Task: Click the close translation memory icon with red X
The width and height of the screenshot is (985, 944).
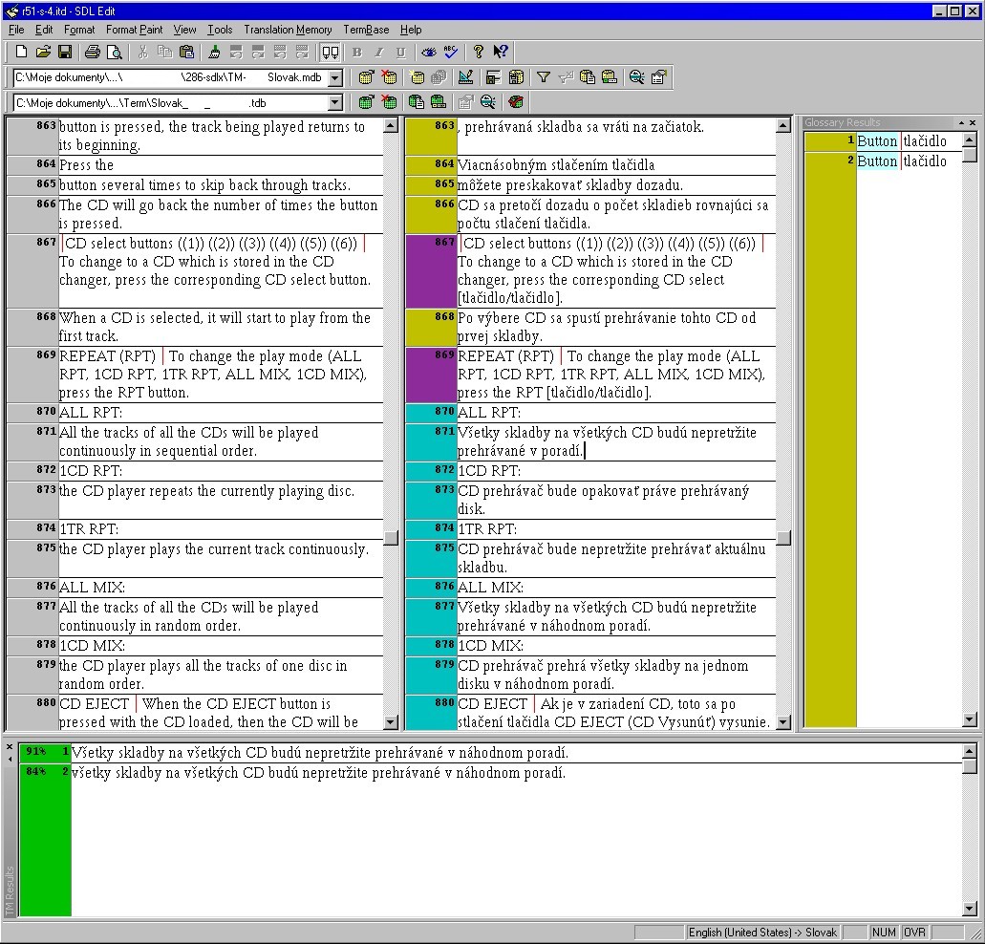Action: pyautogui.click(x=389, y=77)
